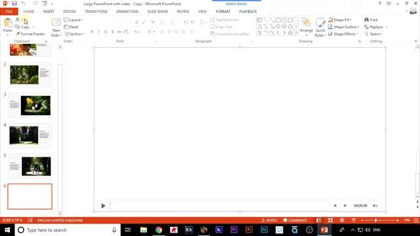Screen dimensions: 420x236
Task: Select the rectangle shape in shapes gallery
Action: 278,20
